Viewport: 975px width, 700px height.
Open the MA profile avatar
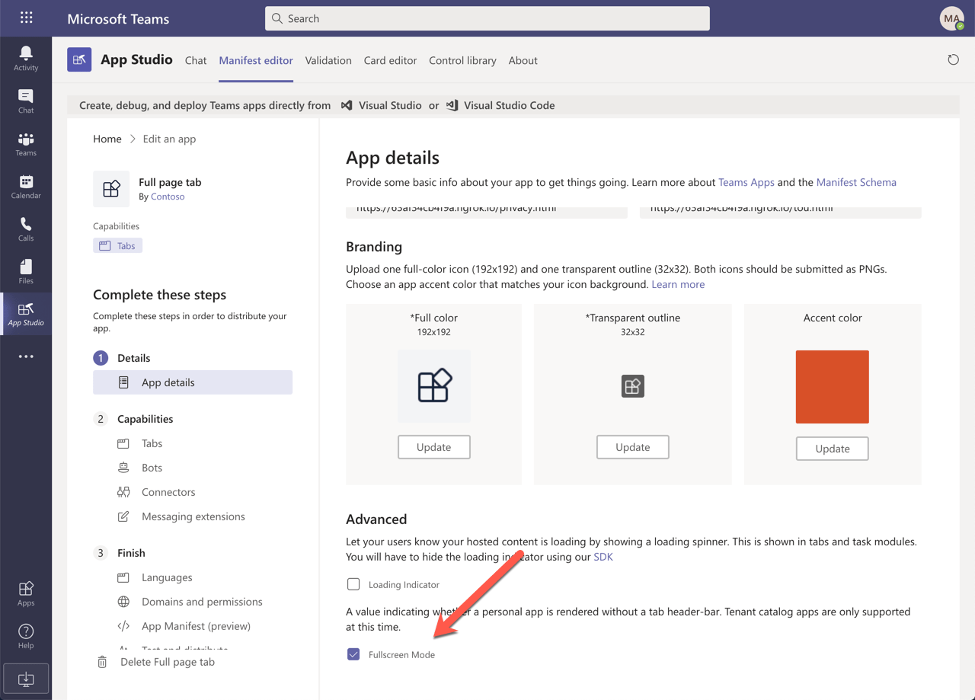952,18
